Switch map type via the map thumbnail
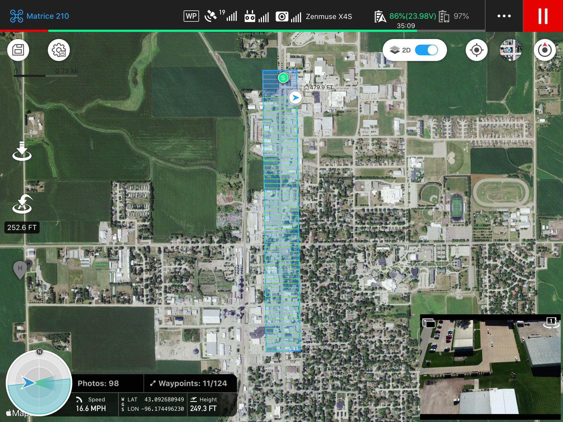Viewport: 563px width, 422px height. click(x=510, y=50)
